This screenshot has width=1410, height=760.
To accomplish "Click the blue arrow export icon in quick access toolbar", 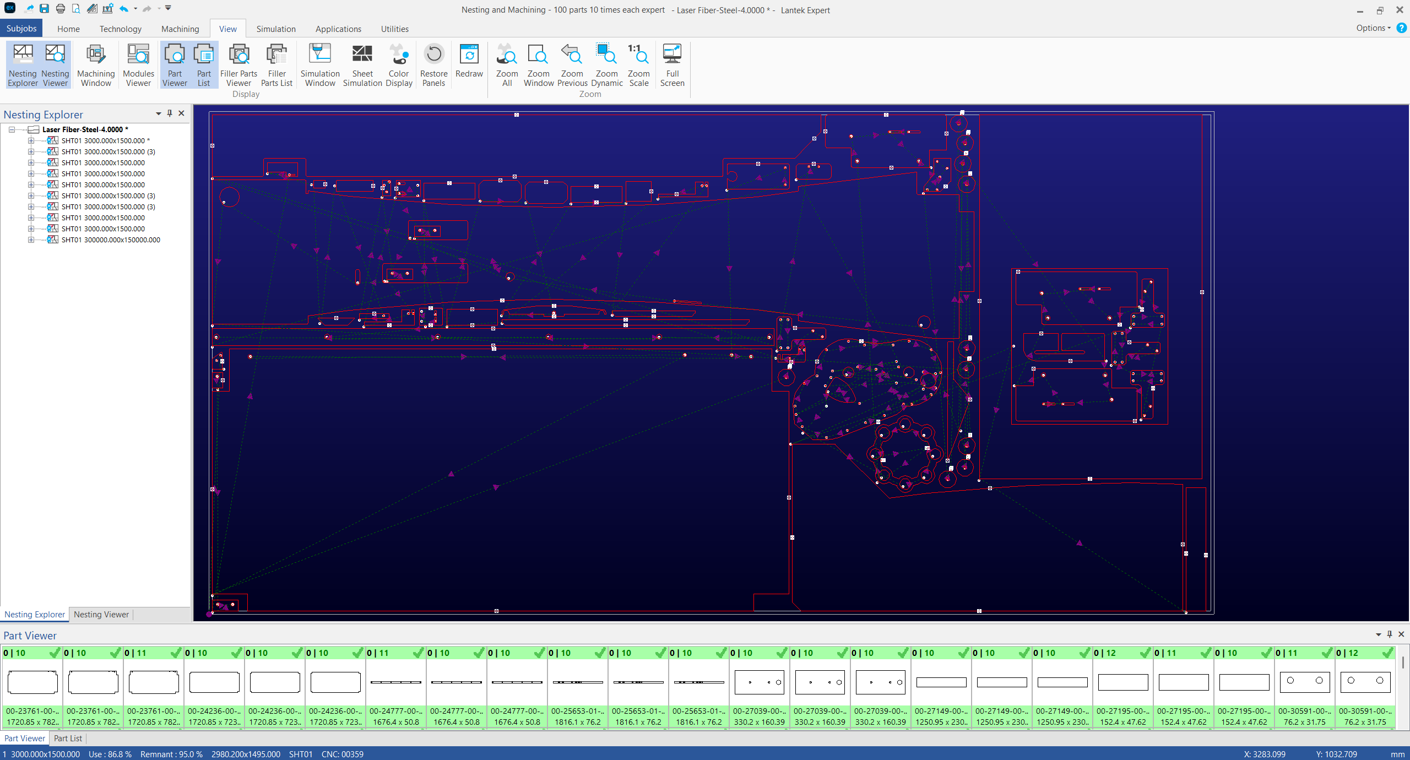I will click(29, 8).
